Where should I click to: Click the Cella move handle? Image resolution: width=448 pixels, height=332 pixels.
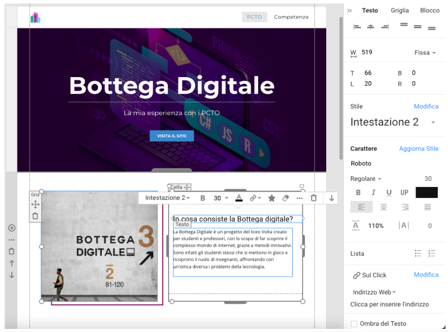[187, 187]
